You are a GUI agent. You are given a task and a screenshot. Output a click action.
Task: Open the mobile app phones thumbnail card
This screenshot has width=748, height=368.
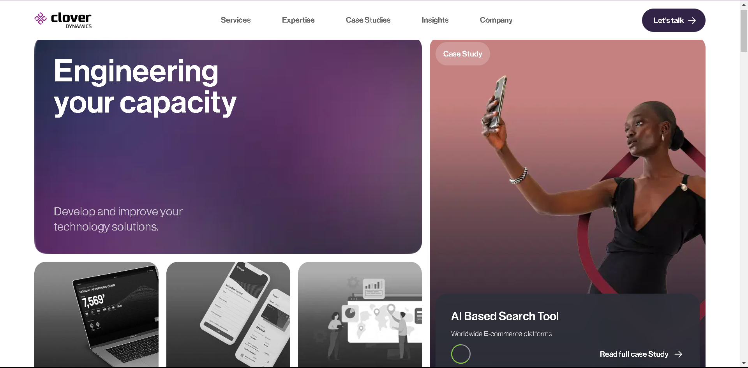point(228,314)
